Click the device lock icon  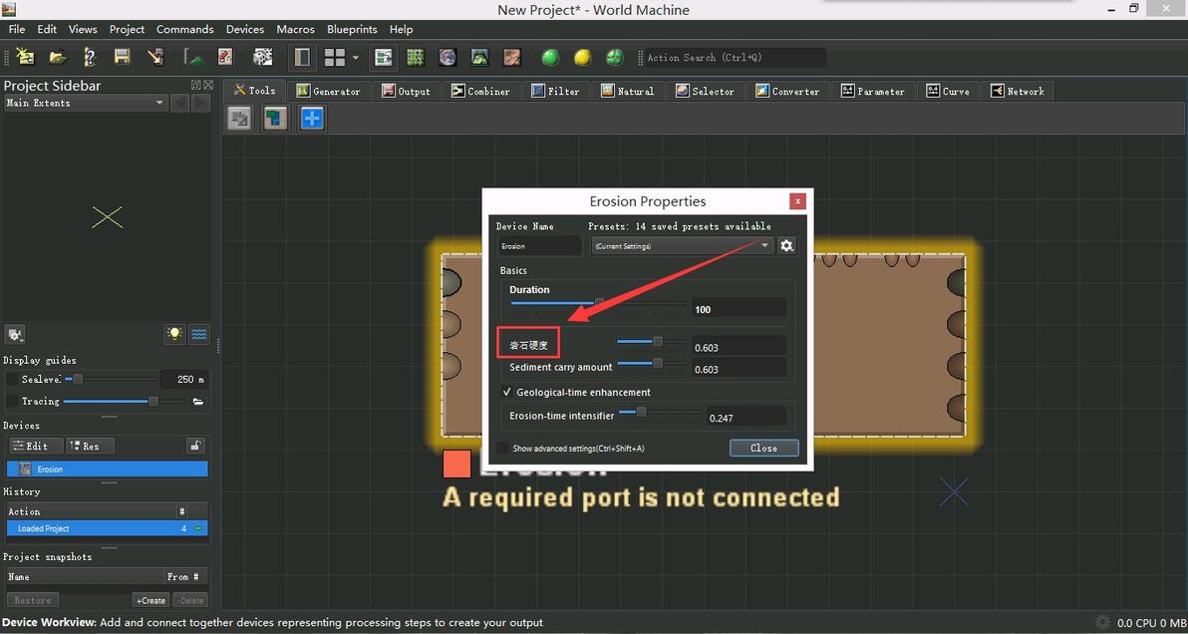point(196,446)
